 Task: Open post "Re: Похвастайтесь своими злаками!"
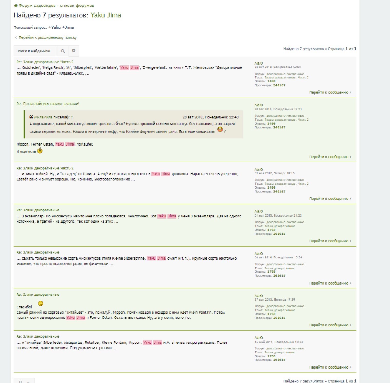(48, 104)
